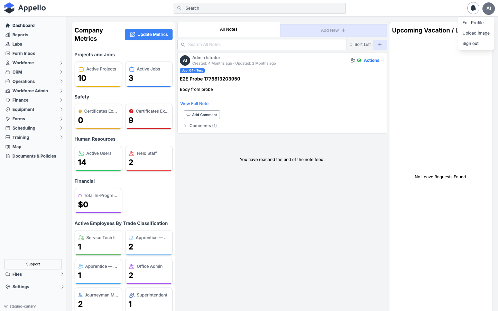Image resolution: width=498 pixels, height=311 pixels.
Task: Click the Form Inbox envelope icon
Action: pos(8,54)
